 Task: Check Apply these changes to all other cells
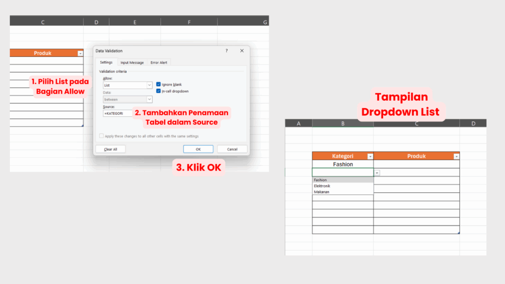102,136
